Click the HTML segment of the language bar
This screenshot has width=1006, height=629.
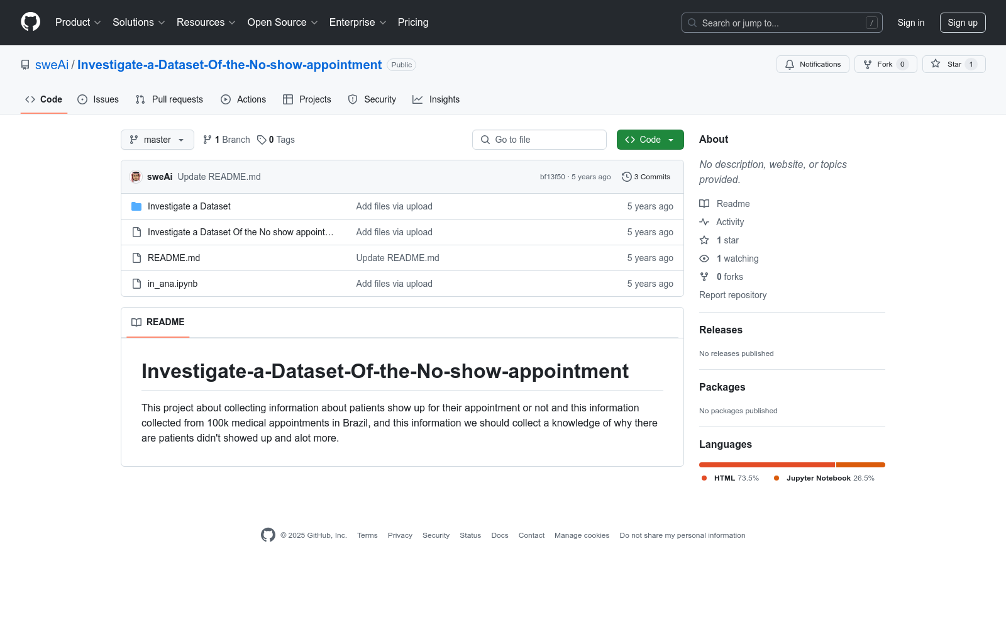pos(767,465)
